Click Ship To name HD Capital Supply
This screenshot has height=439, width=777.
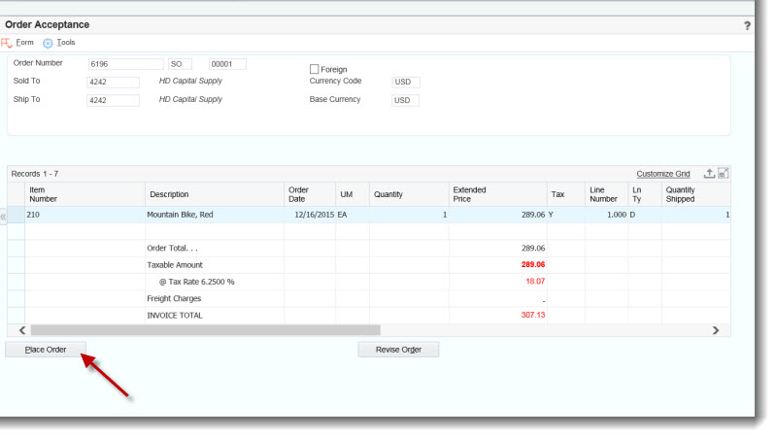click(190, 99)
